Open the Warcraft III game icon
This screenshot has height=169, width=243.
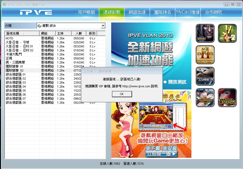(x=205, y=33)
